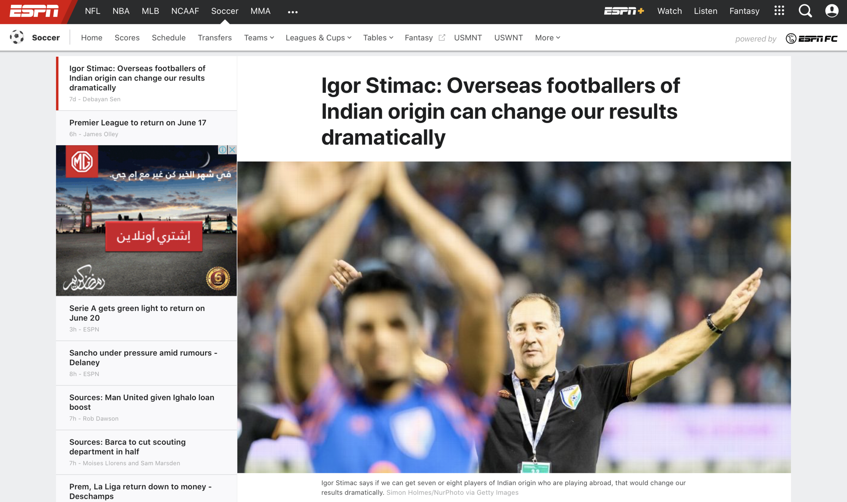
Task: Click the soccer ball icon
Action: [x=17, y=37]
